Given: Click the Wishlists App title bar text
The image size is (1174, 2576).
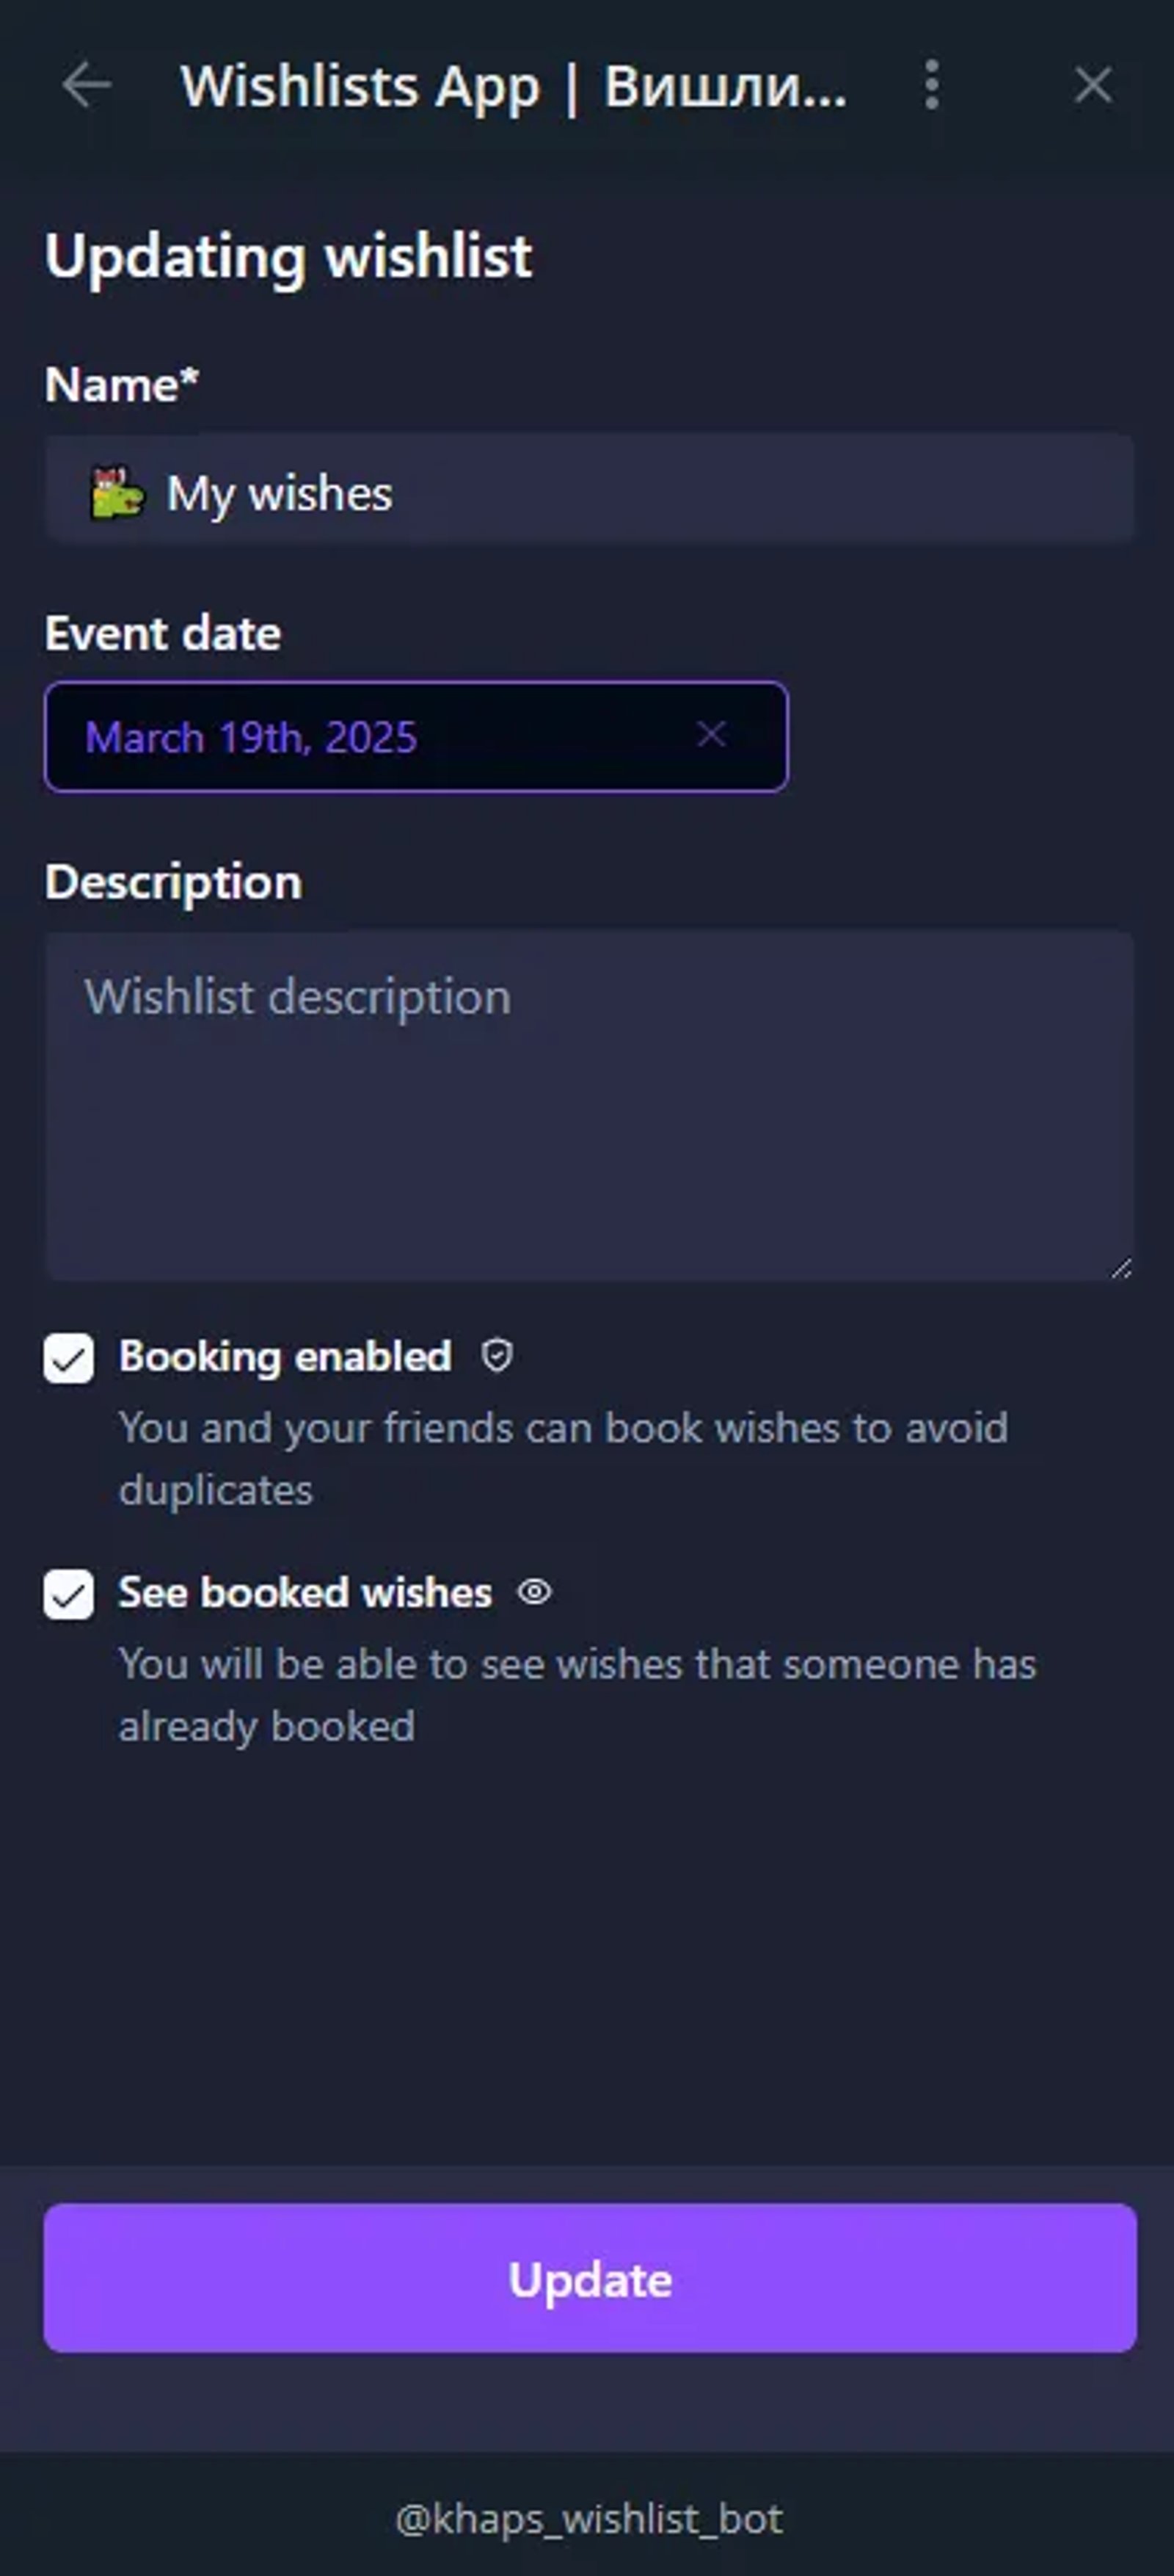Looking at the screenshot, I should (513, 85).
